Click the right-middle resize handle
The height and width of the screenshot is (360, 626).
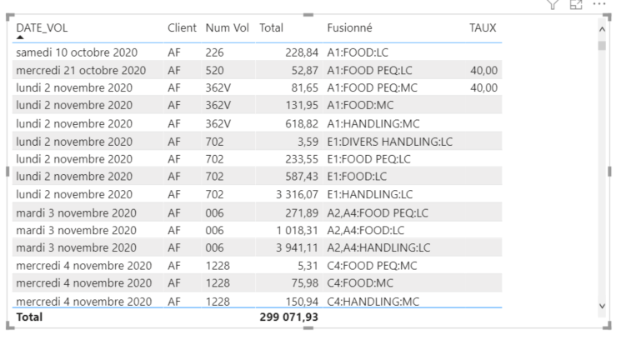coord(609,172)
